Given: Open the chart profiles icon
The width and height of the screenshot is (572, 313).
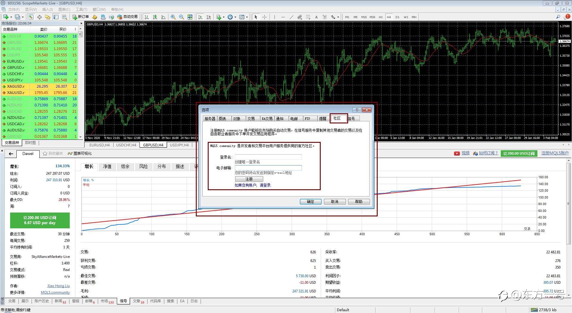Looking at the screenshot, I should (18, 17).
